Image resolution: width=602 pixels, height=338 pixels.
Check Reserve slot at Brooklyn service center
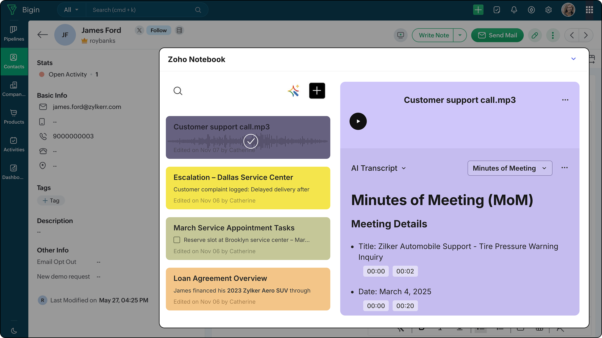(x=177, y=240)
